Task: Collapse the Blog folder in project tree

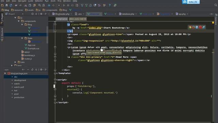Action: (22, 25)
